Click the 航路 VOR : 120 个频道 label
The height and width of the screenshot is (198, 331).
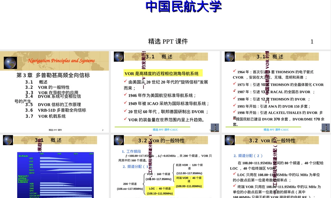click(x=189, y=166)
